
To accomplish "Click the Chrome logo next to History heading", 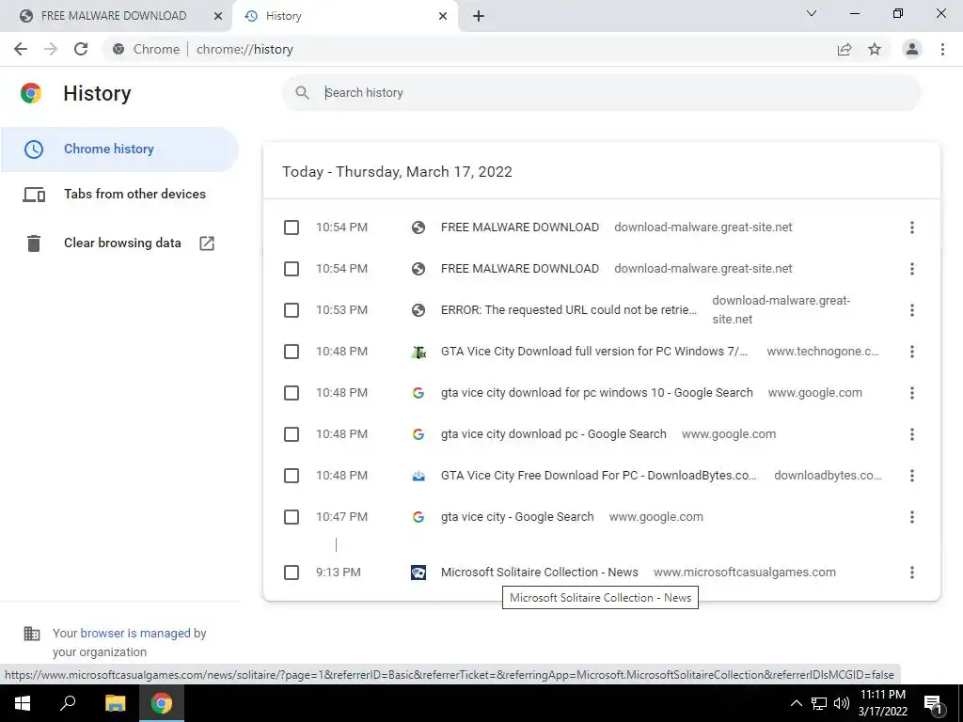I will 31,93.
